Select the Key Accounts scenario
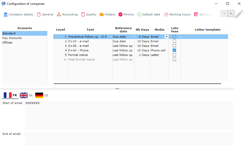This screenshot has height=145, width=244. click(x=12, y=38)
